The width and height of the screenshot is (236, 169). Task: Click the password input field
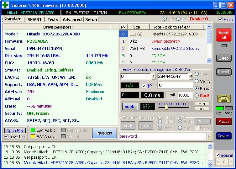click(x=163, y=136)
